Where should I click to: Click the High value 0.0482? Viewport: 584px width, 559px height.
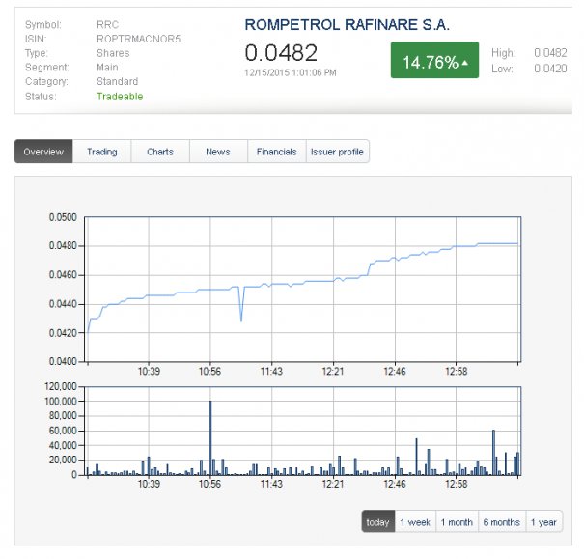coord(550,52)
